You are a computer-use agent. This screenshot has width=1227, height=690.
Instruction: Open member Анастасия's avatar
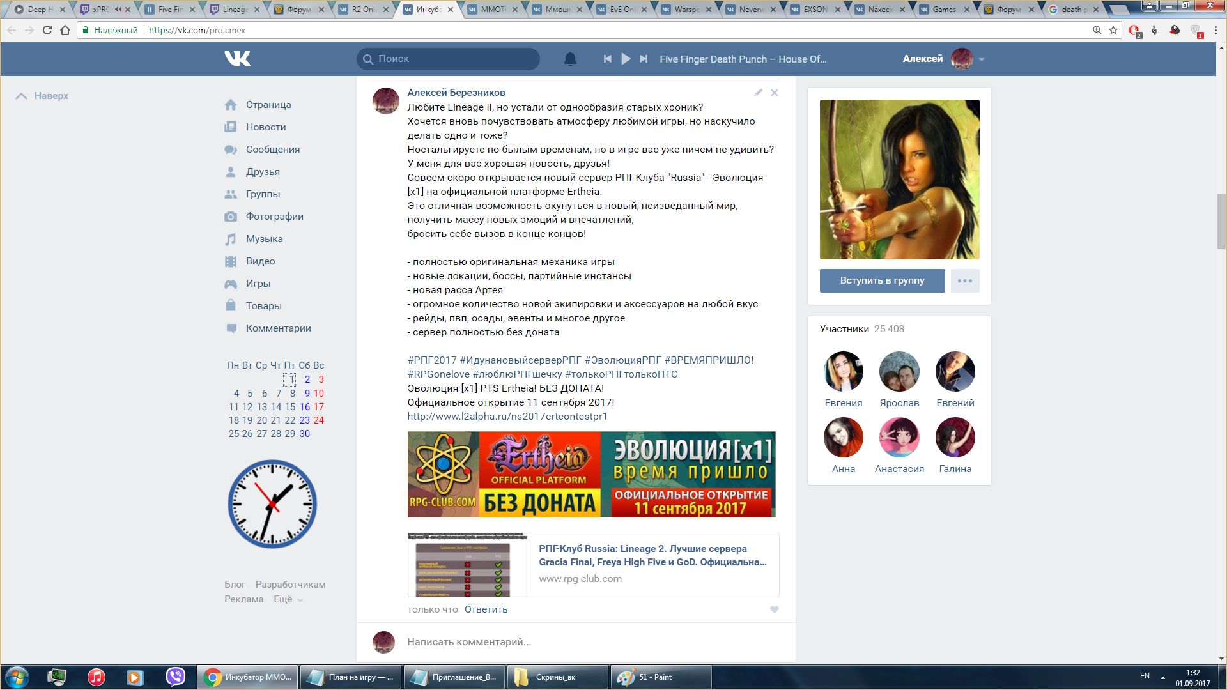899,438
